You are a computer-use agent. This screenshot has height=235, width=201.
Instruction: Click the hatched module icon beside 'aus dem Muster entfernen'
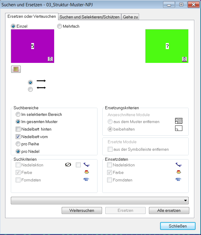(179, 121)
